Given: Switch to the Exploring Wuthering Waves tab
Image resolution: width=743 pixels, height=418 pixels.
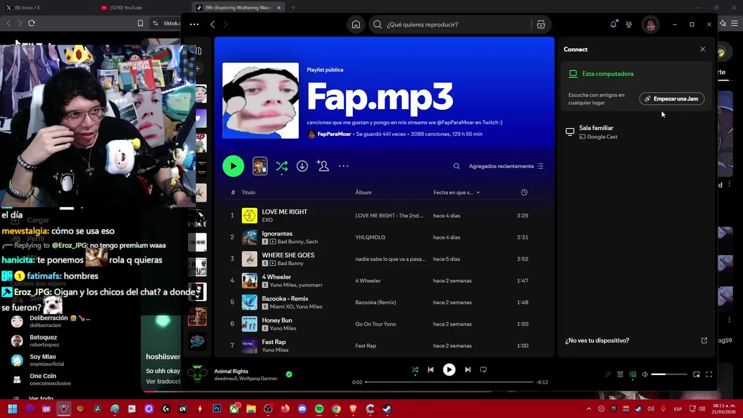Looking at the screenshot, I should 238,8.
